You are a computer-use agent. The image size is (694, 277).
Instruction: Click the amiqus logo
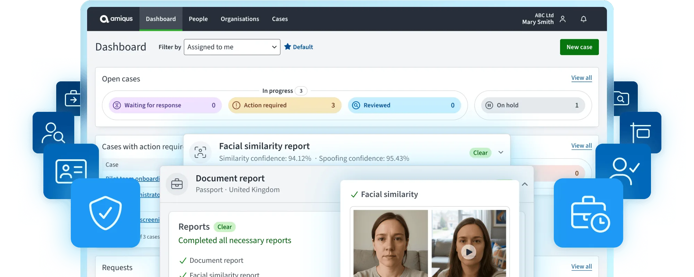pyautogui.click(x=116, y=19)
